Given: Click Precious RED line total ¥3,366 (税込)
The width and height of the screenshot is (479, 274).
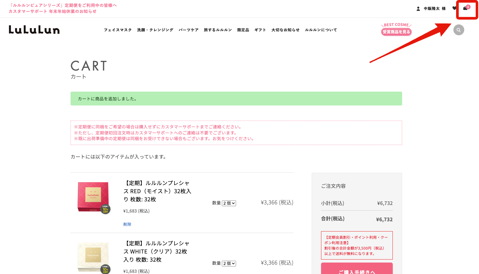Looking at the screenshot, I should pyautogui.click(x=277, y=203).
